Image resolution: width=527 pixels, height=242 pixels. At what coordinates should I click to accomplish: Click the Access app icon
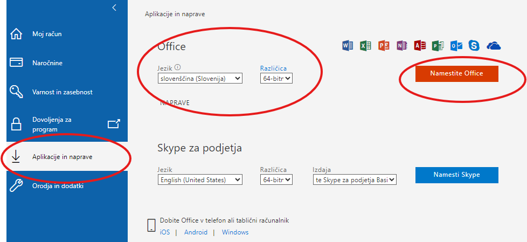[420, 45]
